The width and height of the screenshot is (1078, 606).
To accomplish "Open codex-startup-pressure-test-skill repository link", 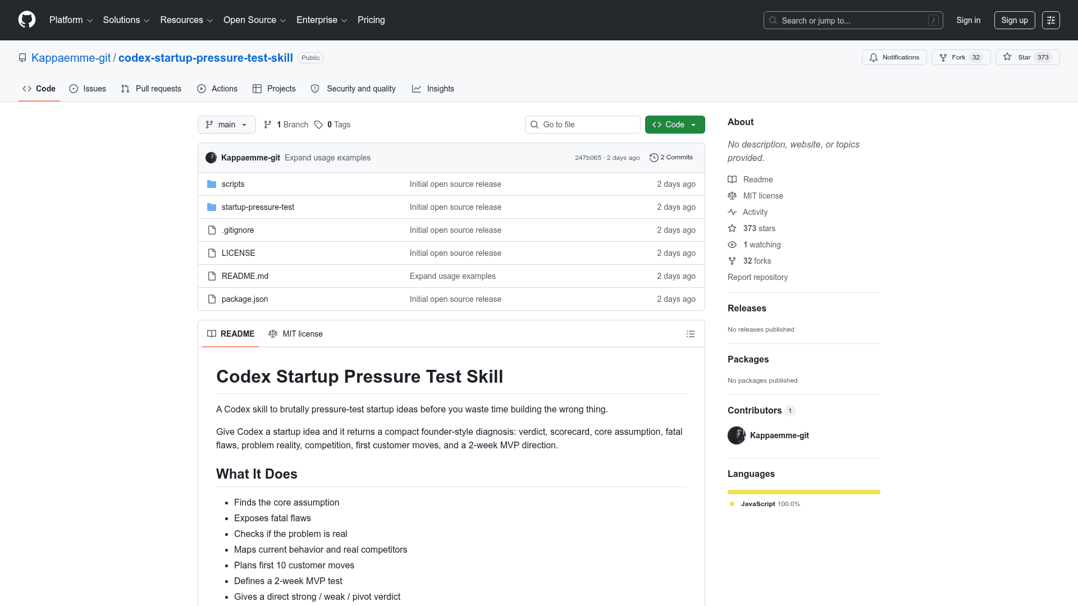I will pyautogui.click(x=205, y=58).
